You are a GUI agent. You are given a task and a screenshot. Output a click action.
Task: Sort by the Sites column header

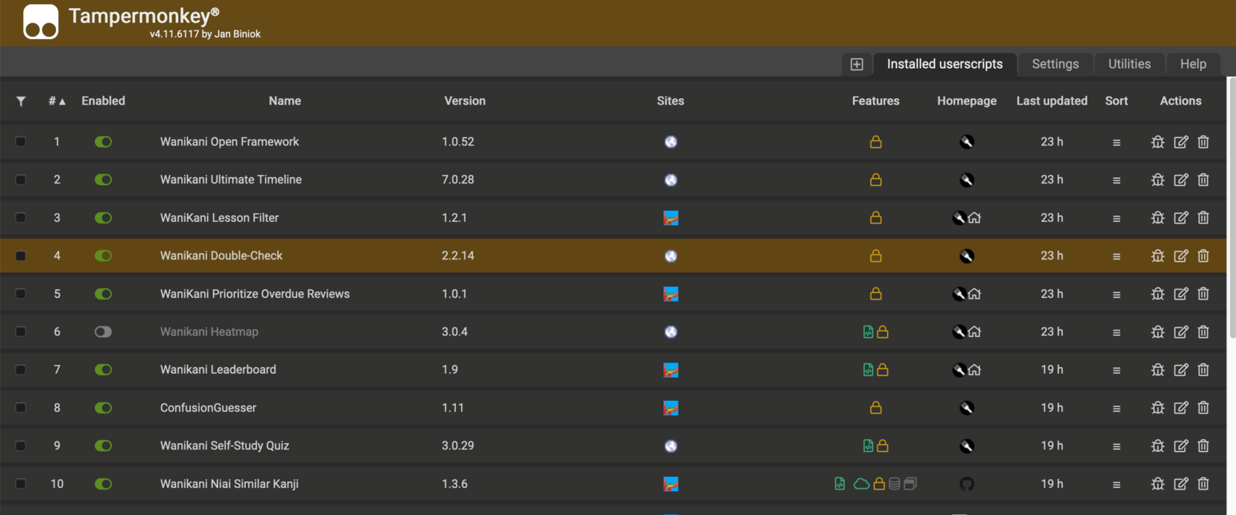pos(671,101)
